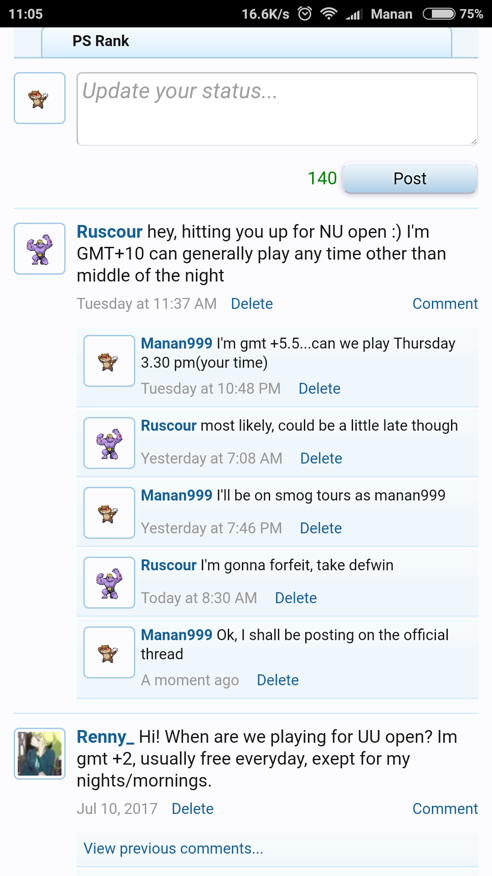Tap Ruscour's avatar on 'most likely' reply

[109, 443]
